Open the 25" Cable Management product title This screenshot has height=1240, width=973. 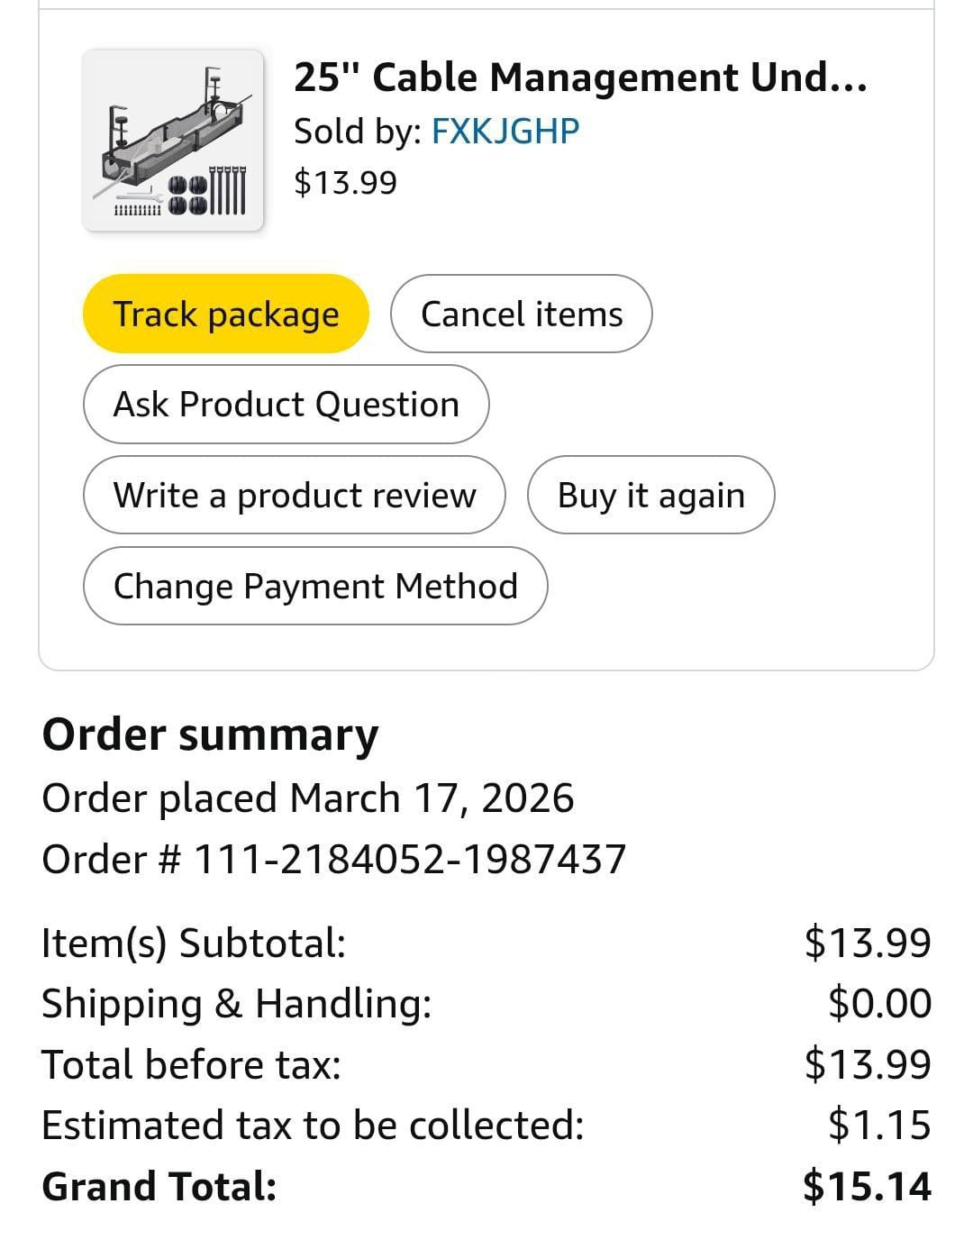pos(580,77)
